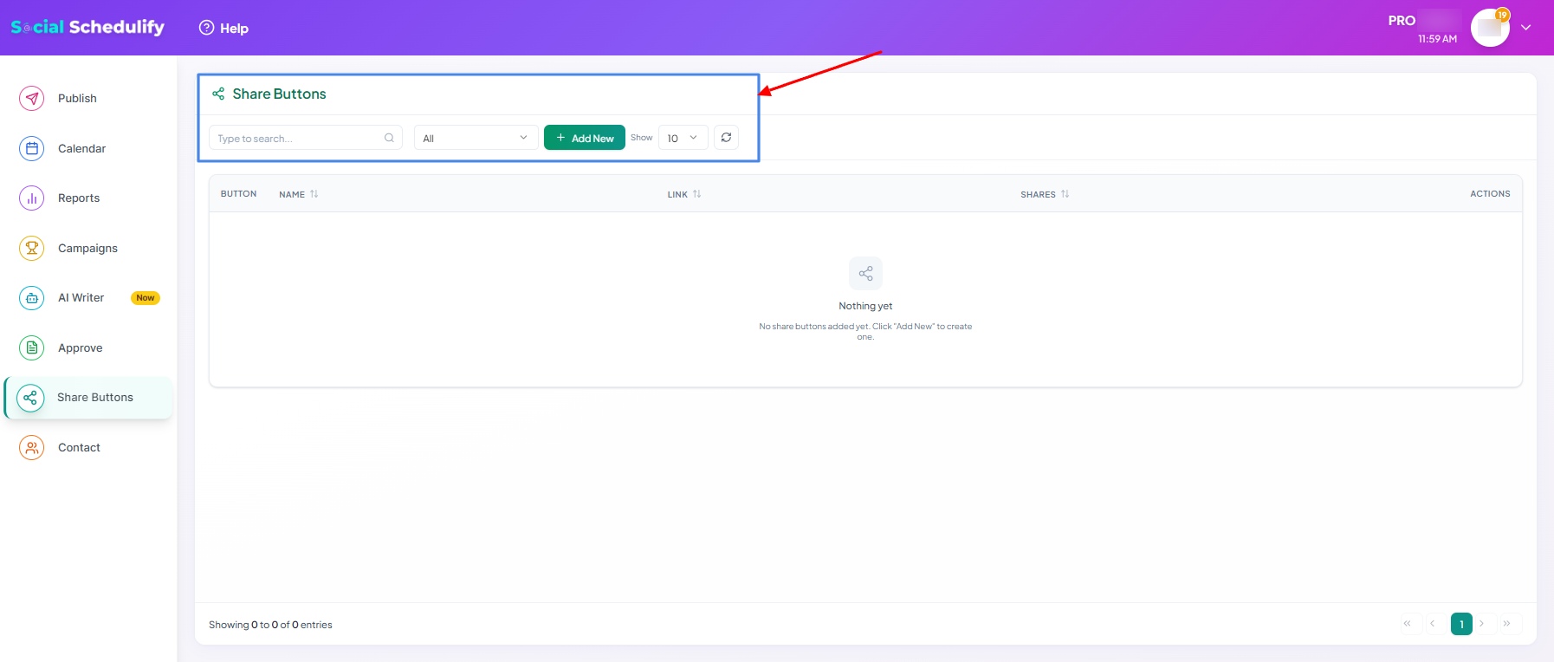
Task: Open the All filter dropdown
Action: 476,138
